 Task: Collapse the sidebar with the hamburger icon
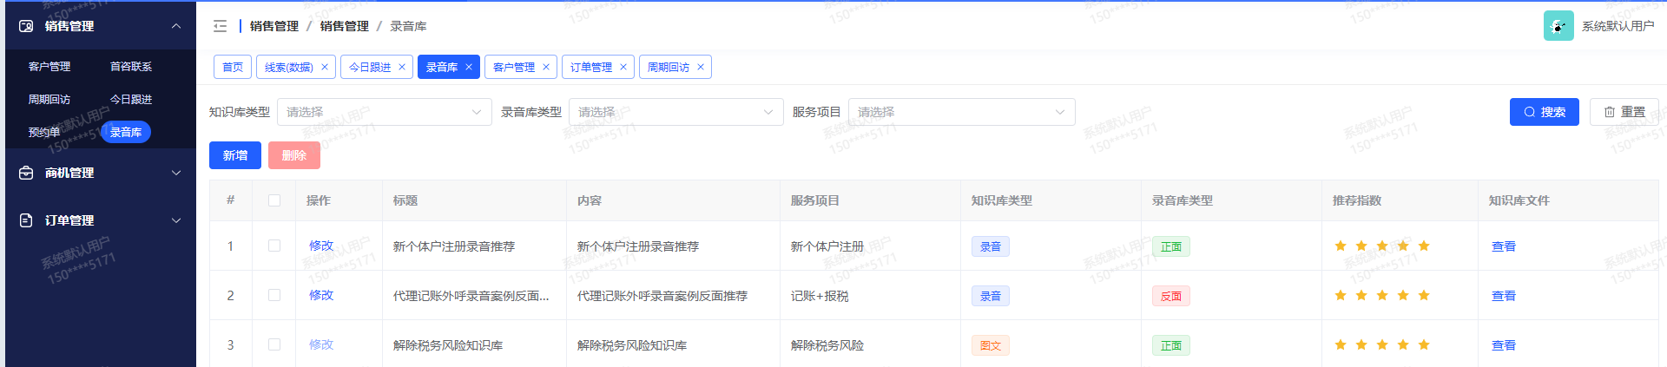click(220, 26)
